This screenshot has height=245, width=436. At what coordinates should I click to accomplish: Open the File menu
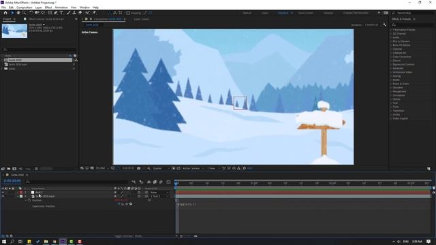pyautogui.click(x=3, y=7)
